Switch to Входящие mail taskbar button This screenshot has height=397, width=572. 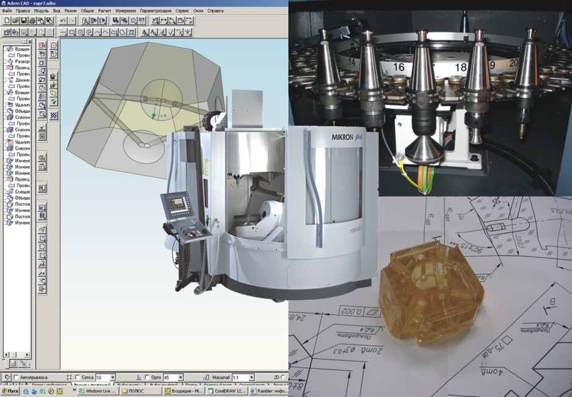184,391
